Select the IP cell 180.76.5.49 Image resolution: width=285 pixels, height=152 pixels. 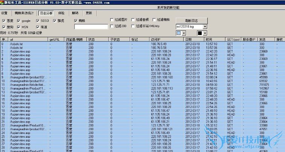pos(159,44)
